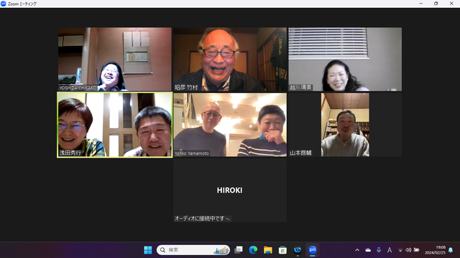Select the HIROKI participant tile
The height and width of the screenshot is (258, 460).
(x=230, y=190)
